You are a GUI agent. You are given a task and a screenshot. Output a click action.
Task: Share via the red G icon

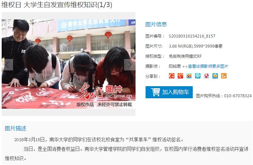172,76
